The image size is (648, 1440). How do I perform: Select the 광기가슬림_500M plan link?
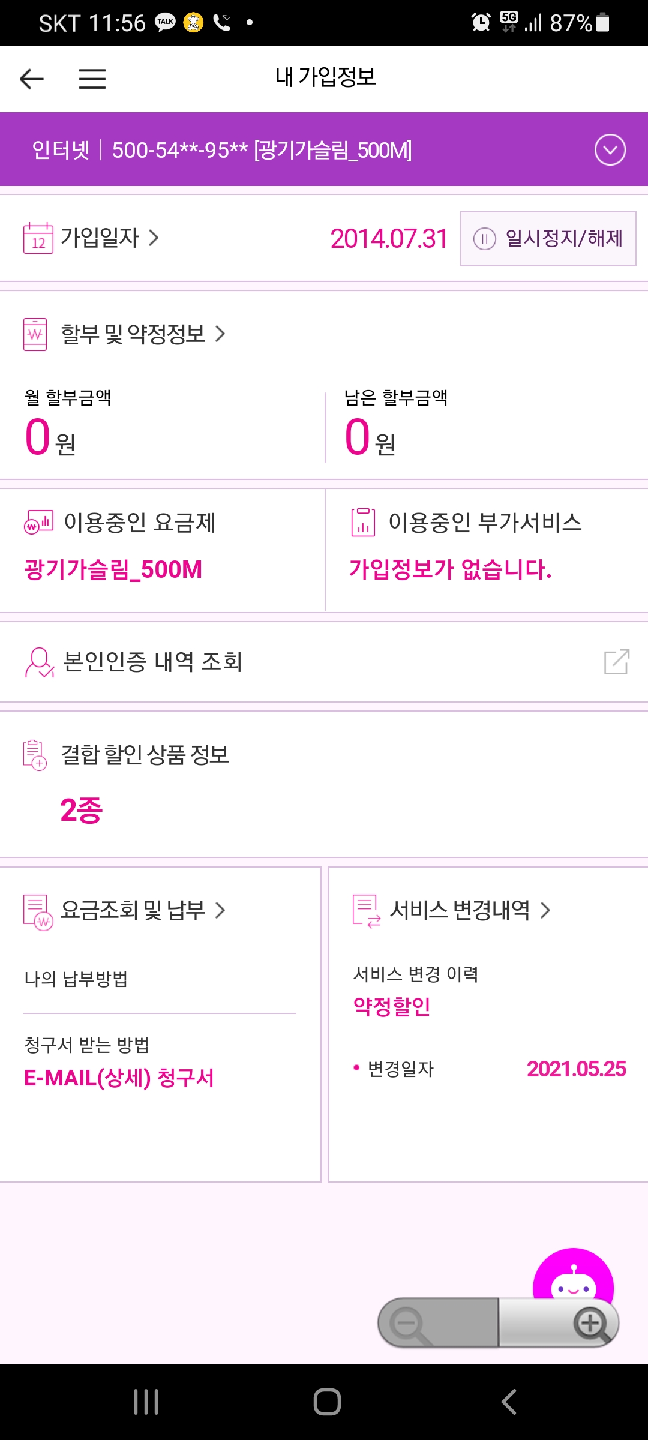pos(113,569)
